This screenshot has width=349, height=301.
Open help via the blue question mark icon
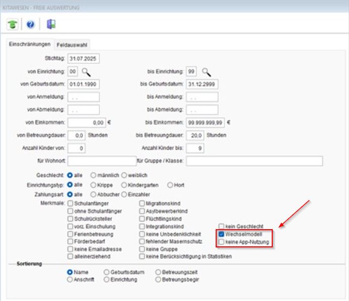pos(30,24)
